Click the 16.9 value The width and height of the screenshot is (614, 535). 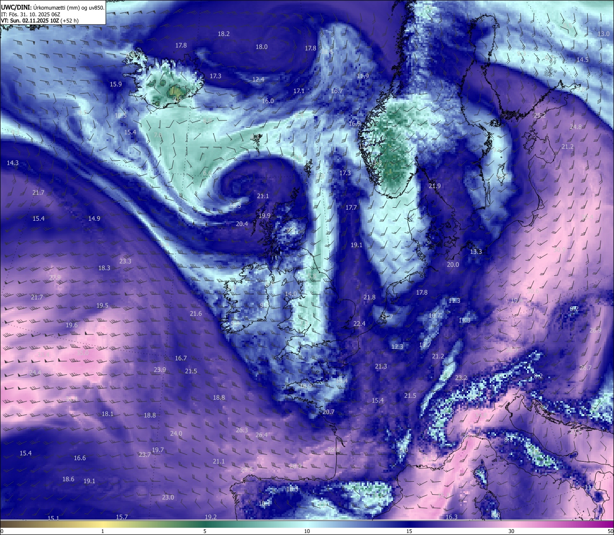[354, 123]
